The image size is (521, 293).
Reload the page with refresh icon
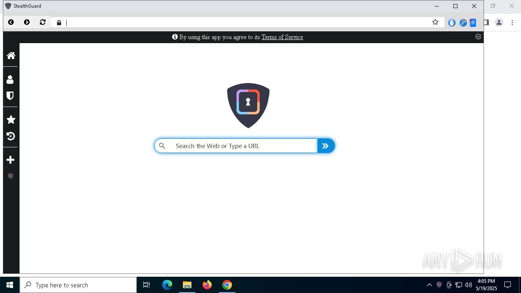tap(43, 22)
